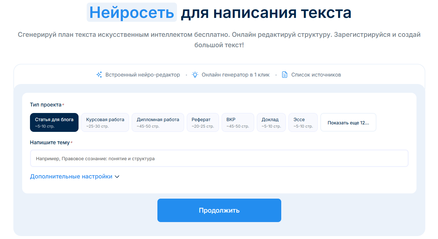This screenshot has width=438, height=239.
Task: Click the Онлайн генератор в 1 клик text
Action: (x=235, y=75)
